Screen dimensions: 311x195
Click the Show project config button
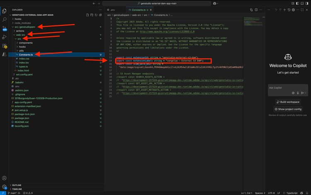point(288,109)
